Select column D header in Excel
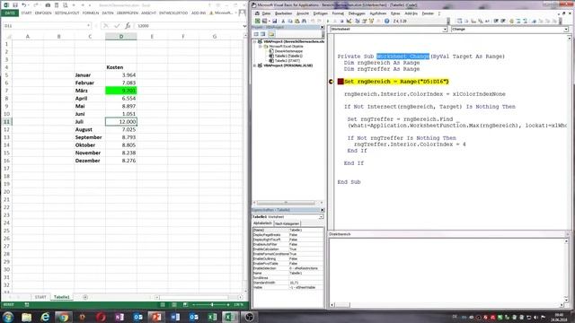Image resolution: width=575 pixels, height=323 pixels. click(121, 36)
